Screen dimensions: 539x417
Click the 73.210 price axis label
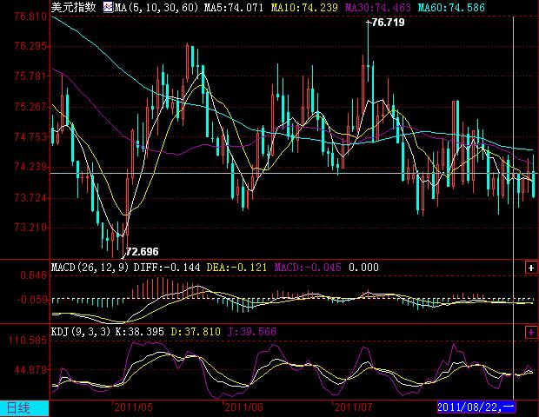(x=30, y=228)
